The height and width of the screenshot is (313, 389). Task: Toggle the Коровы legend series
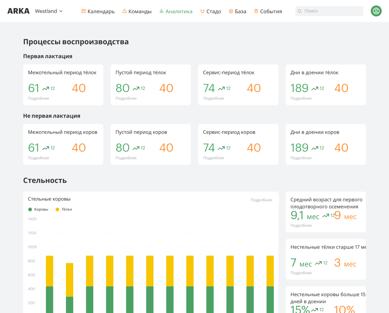tap(38, 209)
